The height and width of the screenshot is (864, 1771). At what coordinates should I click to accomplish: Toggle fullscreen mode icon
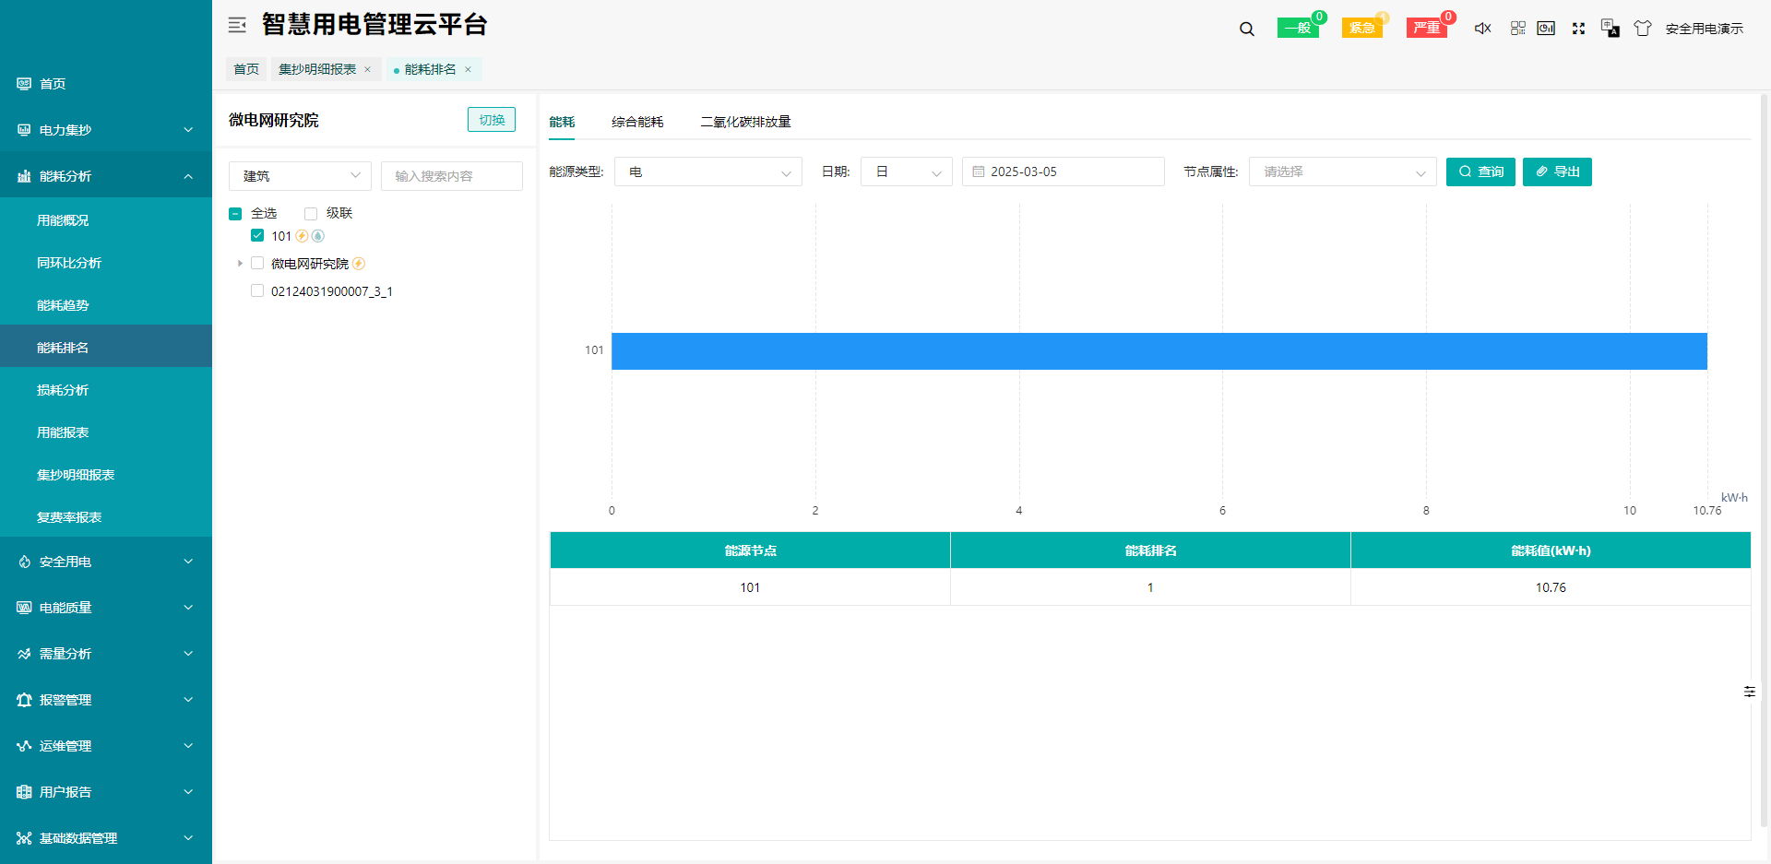1578,29
